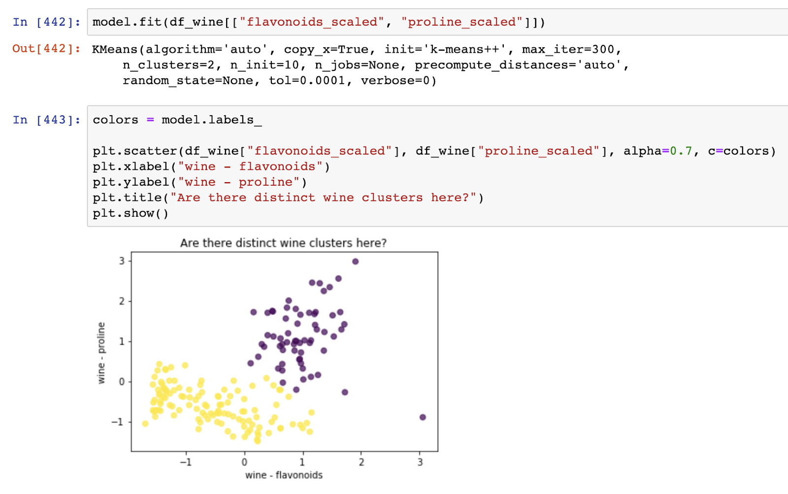Select the KMeans output text

coord(361,65)
